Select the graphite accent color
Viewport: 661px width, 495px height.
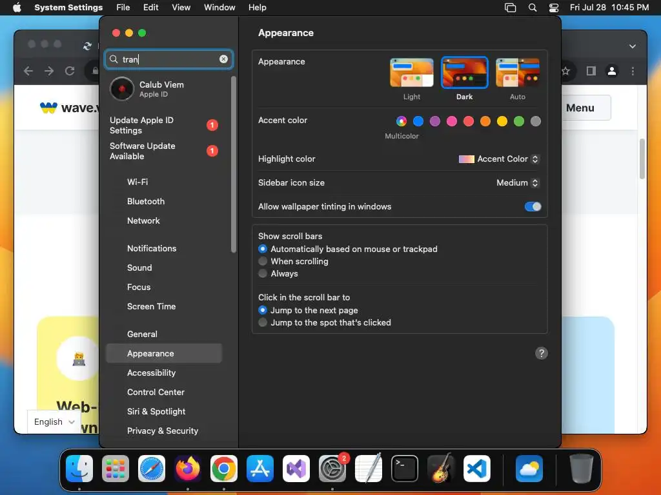[x=535, y=121]
